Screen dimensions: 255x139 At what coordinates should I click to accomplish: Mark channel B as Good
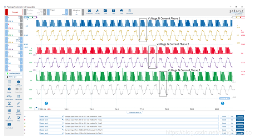(224, 120)
